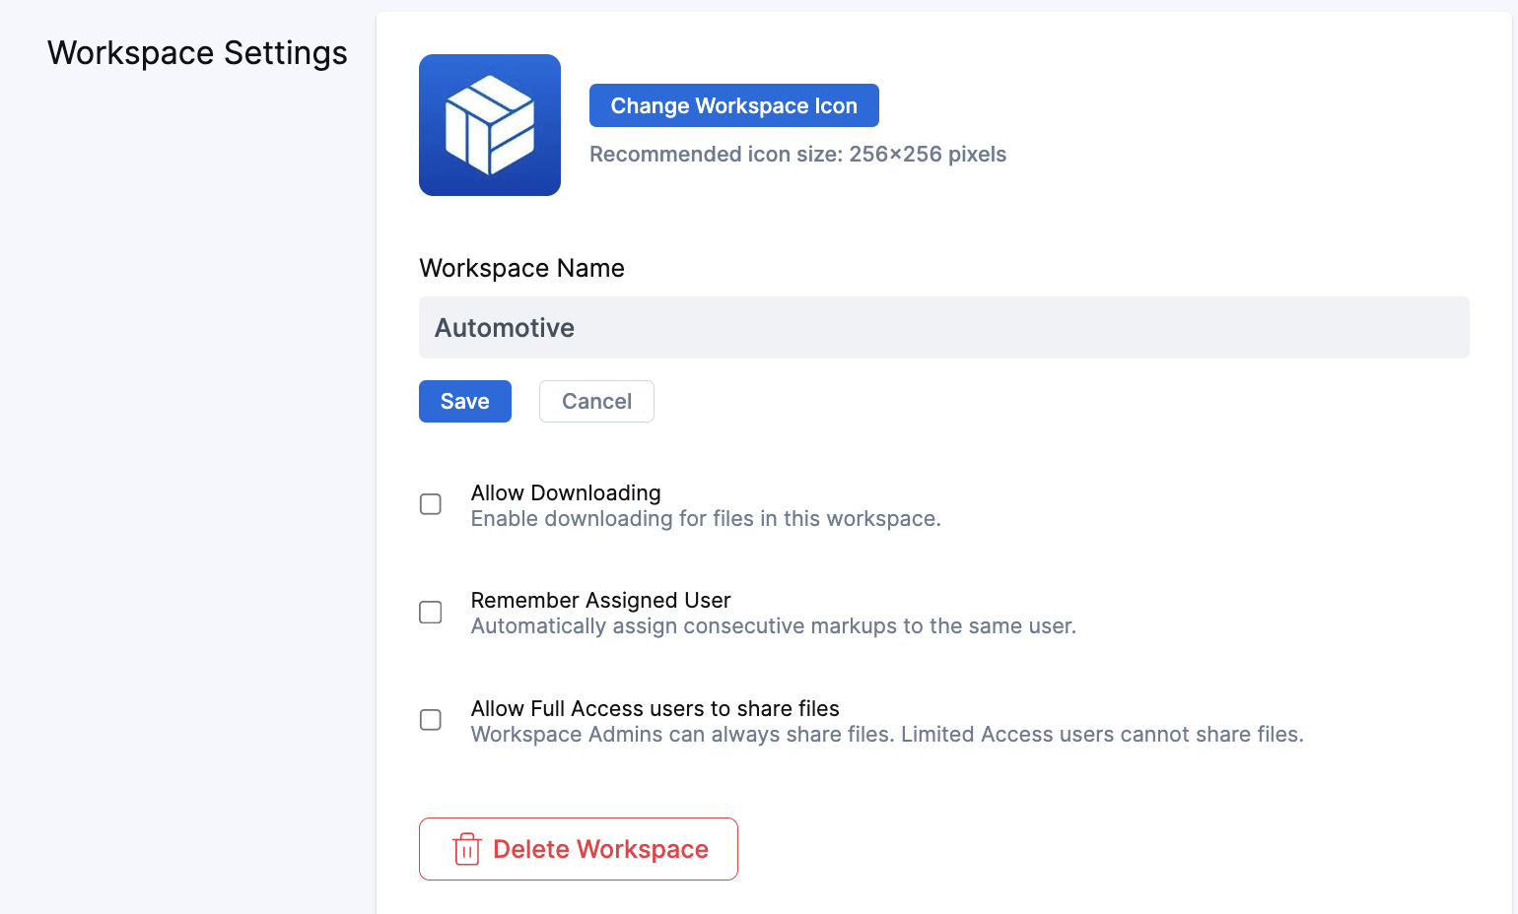Save the workspace name
Image resolution: width=1518 pixels, height=914 pixels.
tap(464, 402)
